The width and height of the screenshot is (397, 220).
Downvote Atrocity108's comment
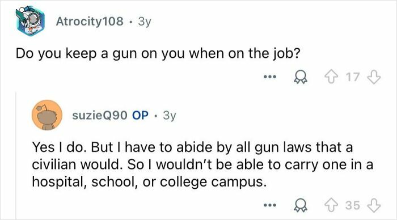tap(374, 77)
